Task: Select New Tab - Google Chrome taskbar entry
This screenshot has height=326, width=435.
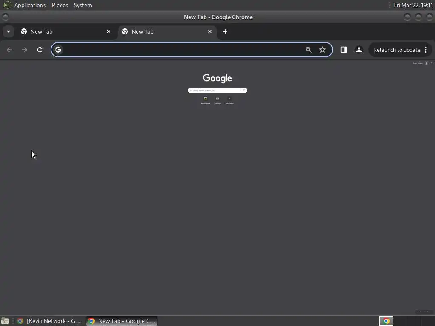Action: click(122, 321)
